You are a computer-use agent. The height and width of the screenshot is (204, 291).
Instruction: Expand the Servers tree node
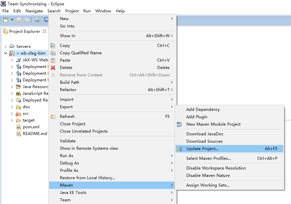pyautogui.click(x=5, y=47)
